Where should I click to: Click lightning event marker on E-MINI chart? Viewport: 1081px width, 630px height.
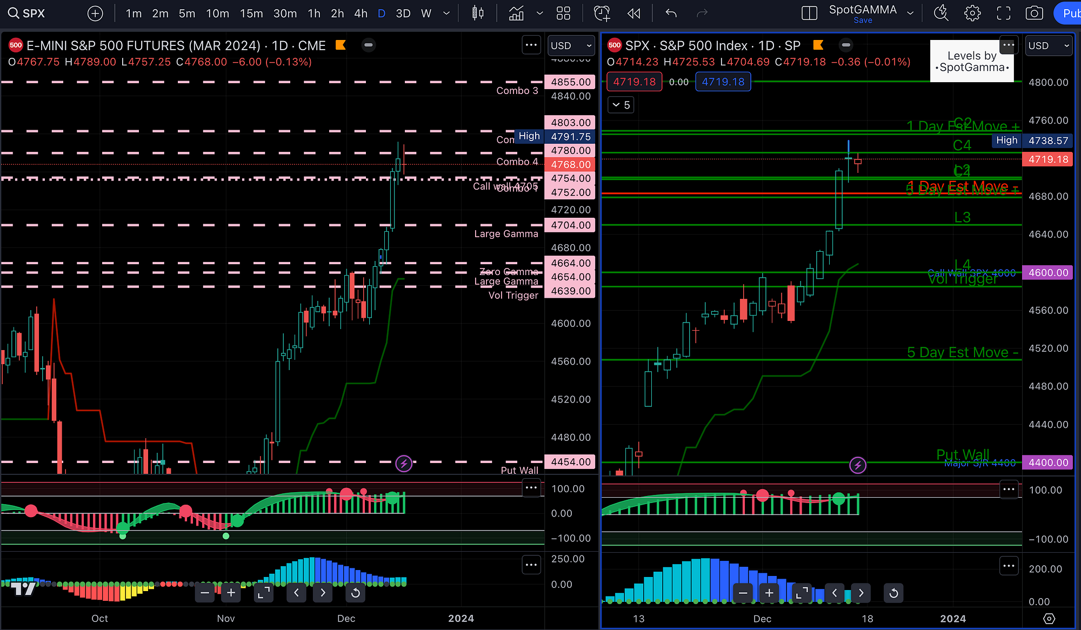pyautogui.click(x=404, y=464)
